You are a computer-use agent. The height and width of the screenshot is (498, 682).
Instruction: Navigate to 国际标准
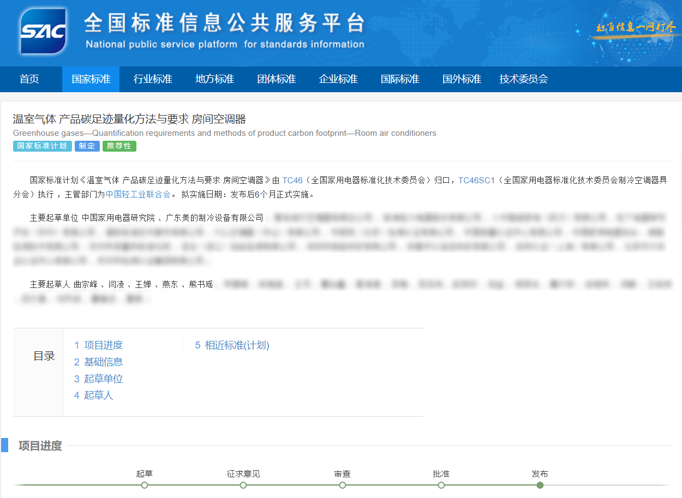tap(400, 79)
